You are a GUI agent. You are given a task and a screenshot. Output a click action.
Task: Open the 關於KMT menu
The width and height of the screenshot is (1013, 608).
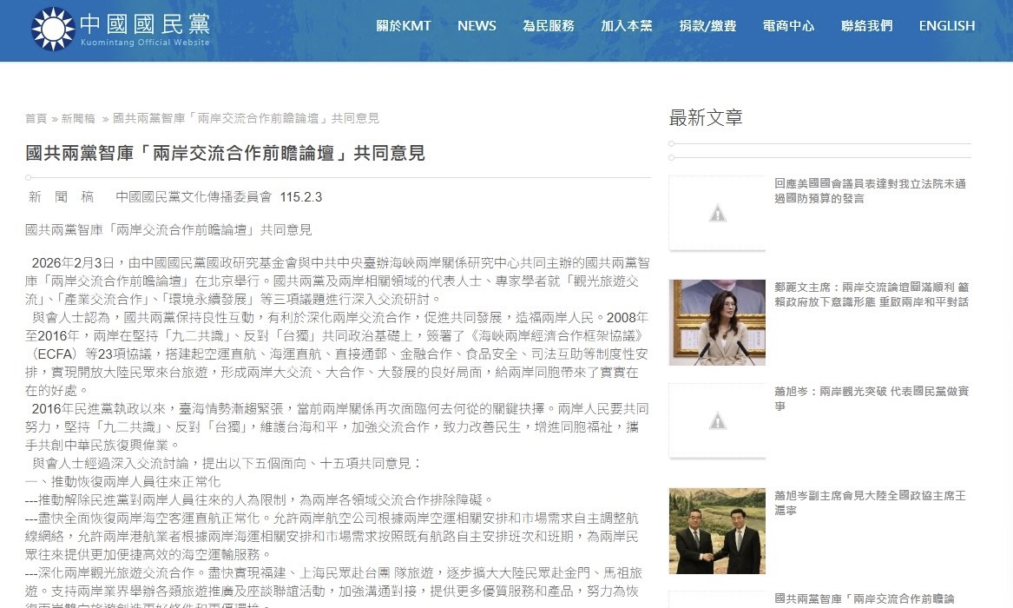coord(403,26)
